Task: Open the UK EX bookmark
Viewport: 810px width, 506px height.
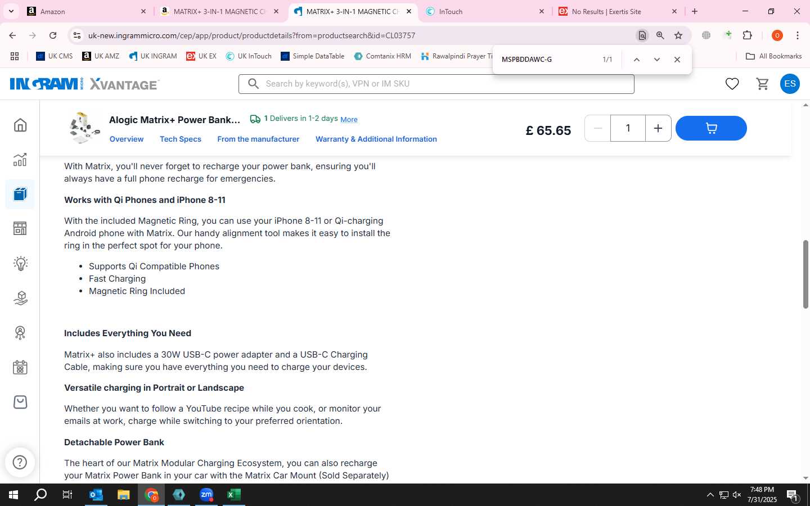Action: point(201,56)
